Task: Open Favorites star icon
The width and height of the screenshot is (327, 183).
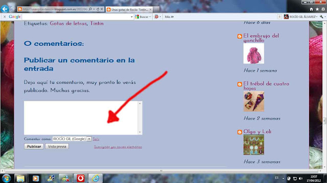Action: pos(317,9)
